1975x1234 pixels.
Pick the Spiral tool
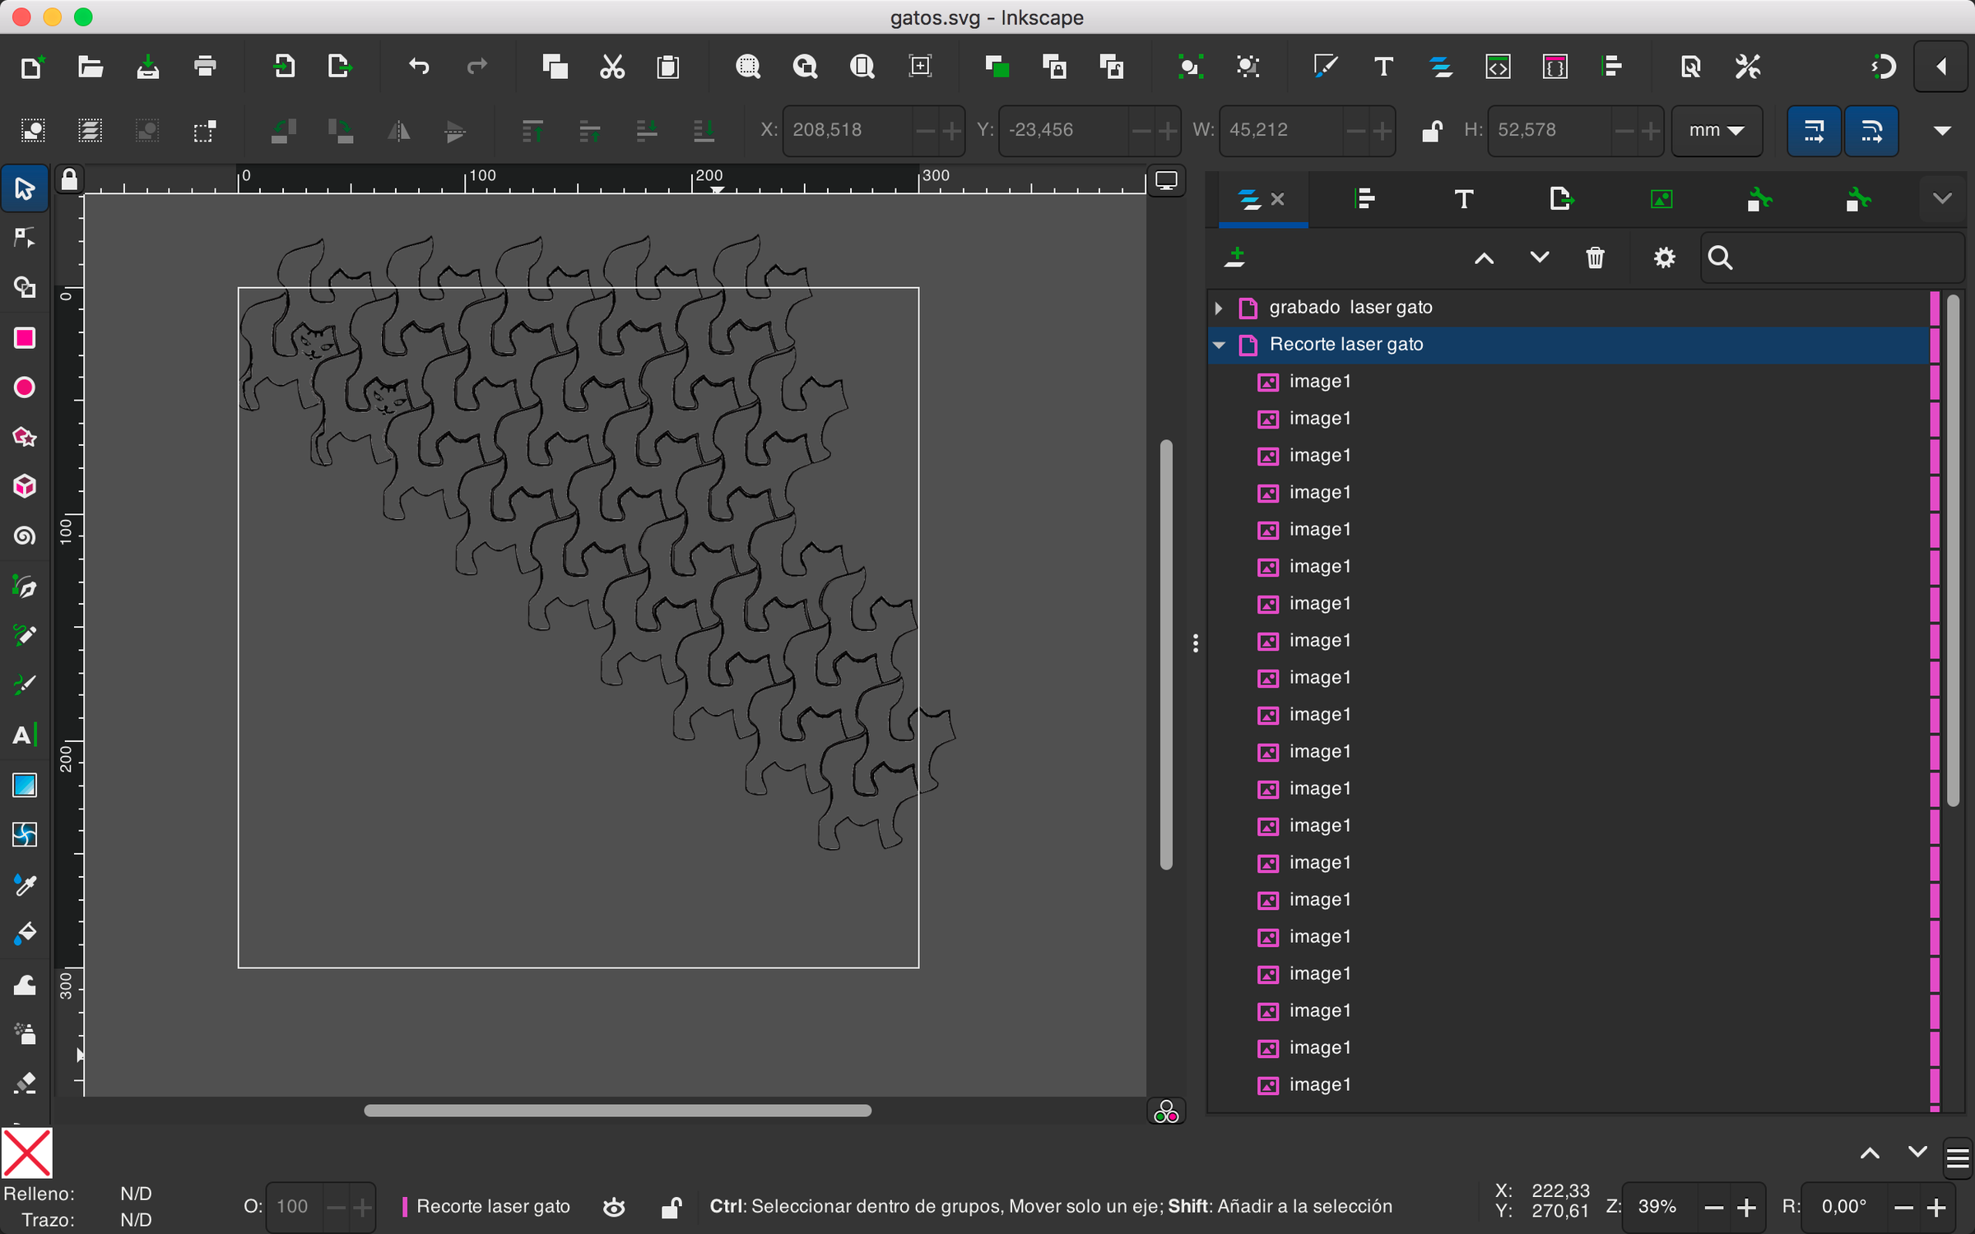(25, 536)
